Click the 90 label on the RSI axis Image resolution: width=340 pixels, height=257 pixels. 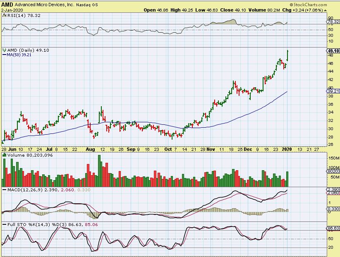(x=330, y=18)
